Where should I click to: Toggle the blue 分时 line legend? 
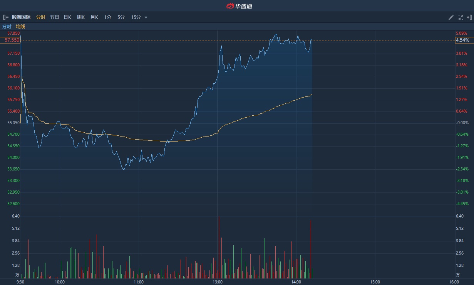click(7, 27)
